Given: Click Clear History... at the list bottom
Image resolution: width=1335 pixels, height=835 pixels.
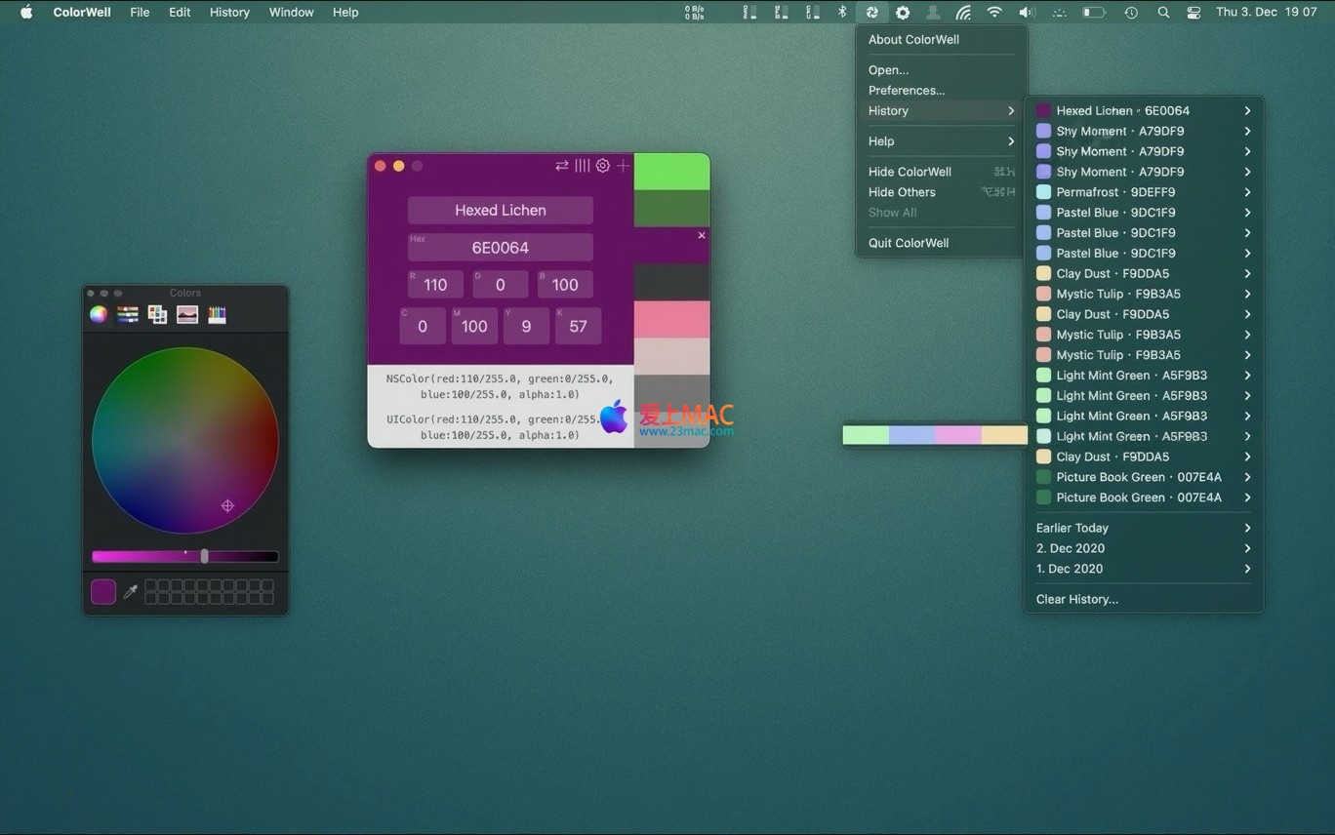Looking at the screenshot, I should [x=1077, y=599].
